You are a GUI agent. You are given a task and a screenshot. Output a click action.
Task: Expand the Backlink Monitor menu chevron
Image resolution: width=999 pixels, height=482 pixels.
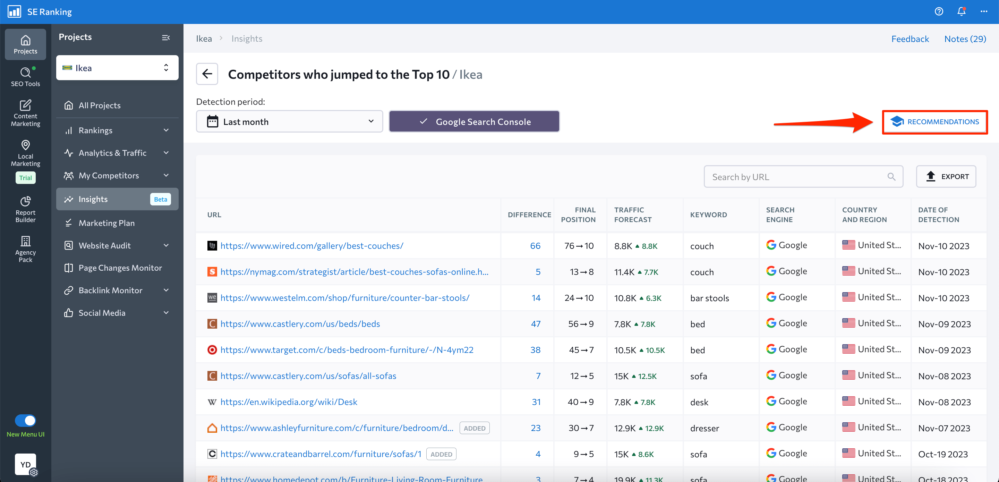click(166, 290)
